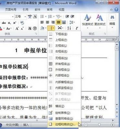Click the Borders button icon in ribbon
This screenshot has height=129, width=120.
[x=50, y=28]
